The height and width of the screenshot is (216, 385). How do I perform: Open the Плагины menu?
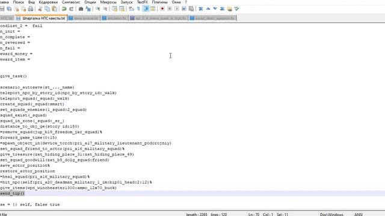pyautogui.click(x=159, y=2)
